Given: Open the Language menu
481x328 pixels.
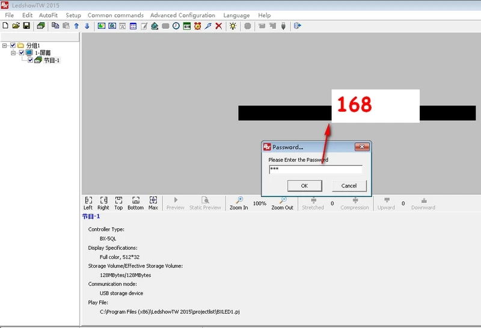Looking at the screenshot, I should pos(236,16).
